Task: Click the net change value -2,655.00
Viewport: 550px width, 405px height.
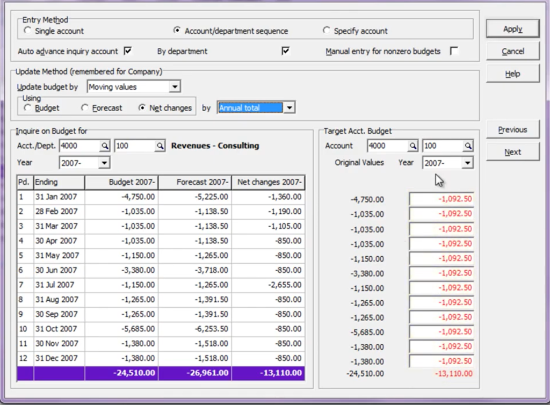Action: (285, 285)
